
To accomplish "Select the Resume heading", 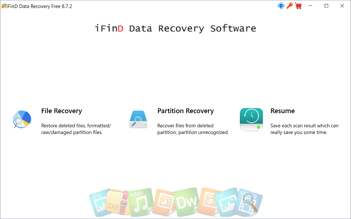I will tap(283, 111).
